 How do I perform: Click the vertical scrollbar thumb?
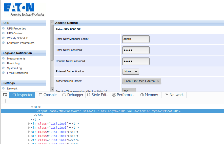[x=52, y=43]
